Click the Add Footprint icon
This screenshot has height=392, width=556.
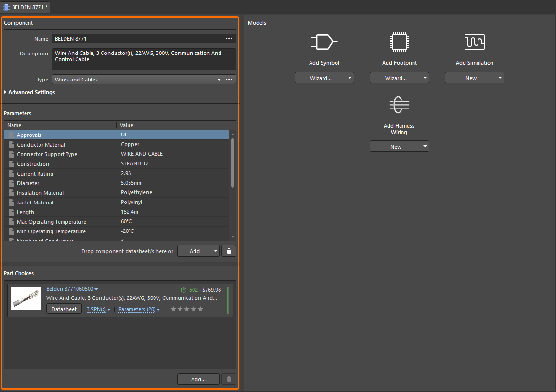[x=399, y=42]
